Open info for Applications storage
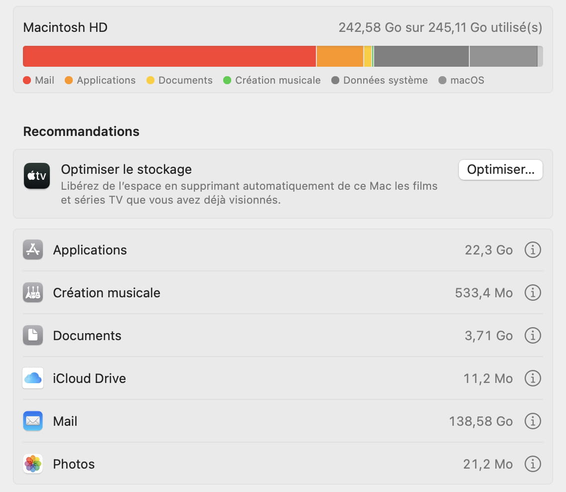The height and width of the screenshot is (492, 566). [x=533, y=250]
